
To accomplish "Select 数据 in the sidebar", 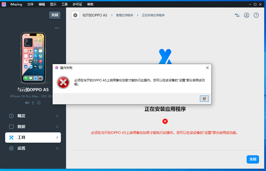I will (33, 127).
